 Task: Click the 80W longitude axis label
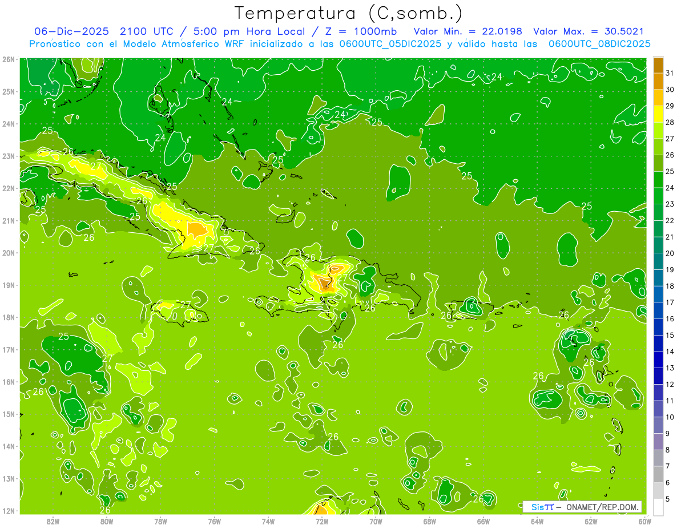pos(107,520)
